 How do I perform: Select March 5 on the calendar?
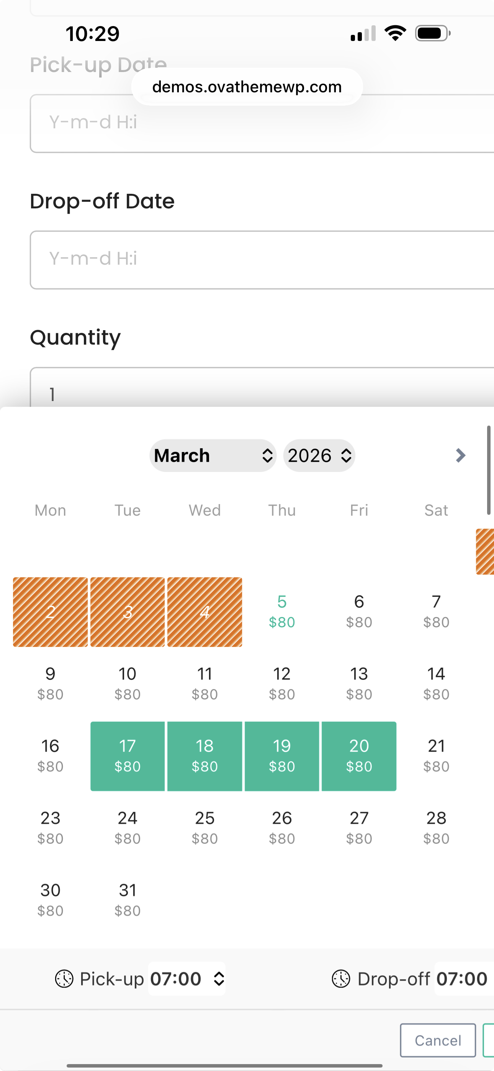[281, 611]
